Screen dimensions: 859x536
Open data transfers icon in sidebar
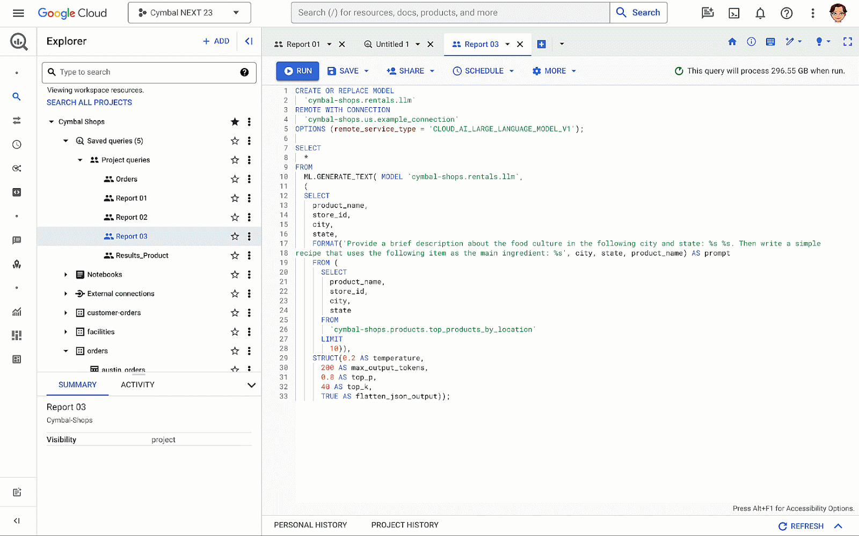(17, 121)
